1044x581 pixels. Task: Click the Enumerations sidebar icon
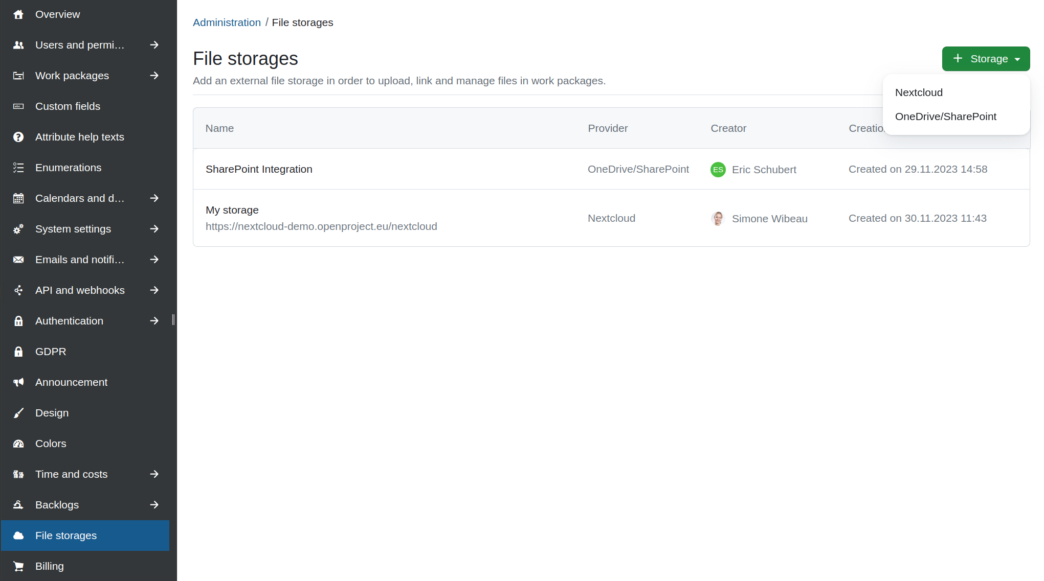tap(18, 168)
